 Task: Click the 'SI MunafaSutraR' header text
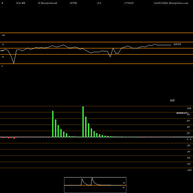pos(47,3)
